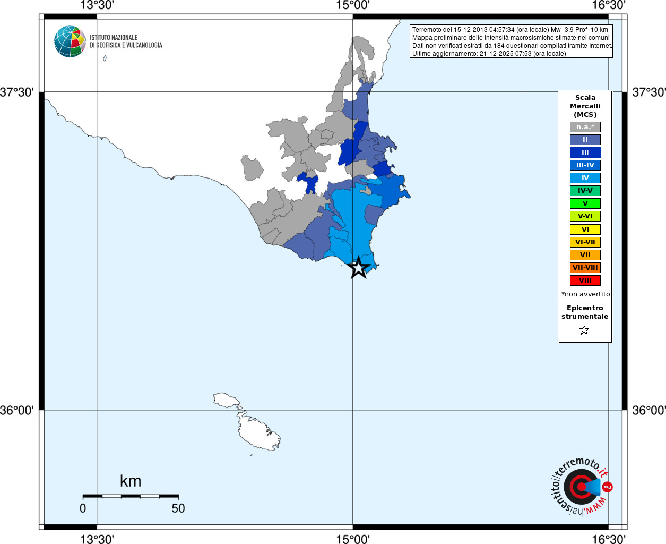Click the '0' scale bar value
666x544 pixels.
(83, 508)
